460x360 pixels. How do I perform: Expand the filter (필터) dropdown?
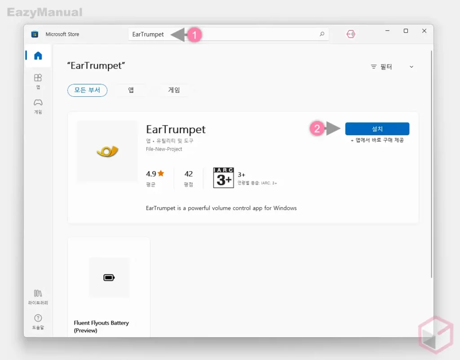click(392, 67)
